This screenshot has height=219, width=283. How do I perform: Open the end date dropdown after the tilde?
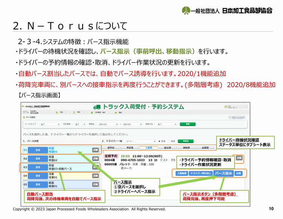[132, 124]
